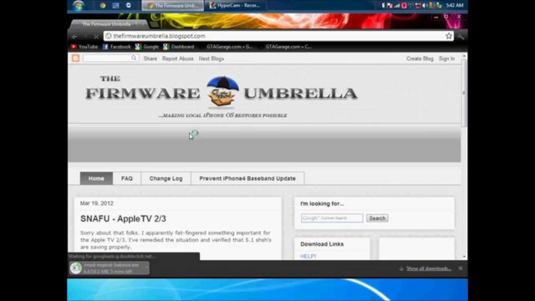Click Share in the Blogger navbar

[x=150, y=59]
